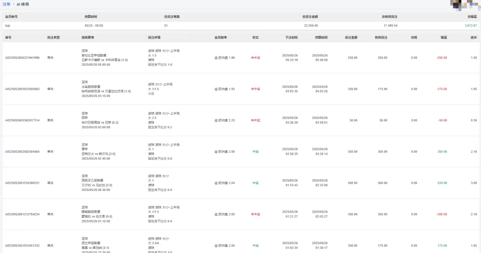Select the member account value bzji
The image size is (481, 253).
tap(8, 26)
